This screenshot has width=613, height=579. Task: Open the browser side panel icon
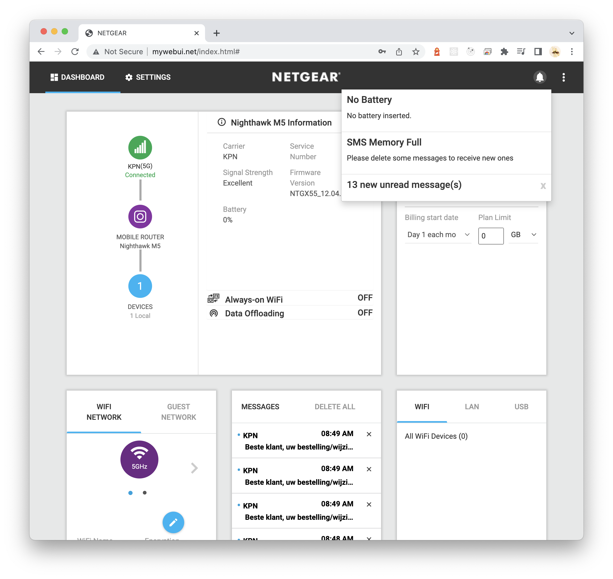(538, 52)
